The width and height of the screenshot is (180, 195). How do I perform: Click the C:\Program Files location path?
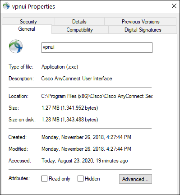tap(97, 96)
